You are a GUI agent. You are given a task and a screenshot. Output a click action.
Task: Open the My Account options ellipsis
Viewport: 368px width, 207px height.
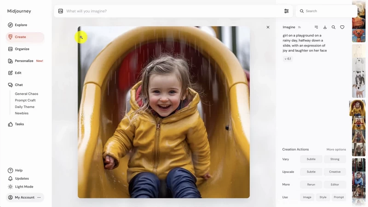tap(39, 197)
